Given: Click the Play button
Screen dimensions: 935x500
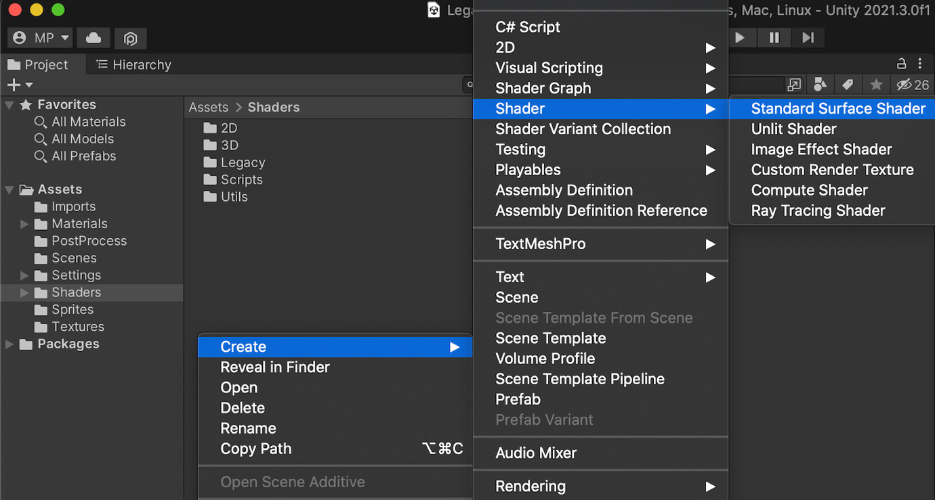Looking at the screenshot, I should [x=740, y=38].
